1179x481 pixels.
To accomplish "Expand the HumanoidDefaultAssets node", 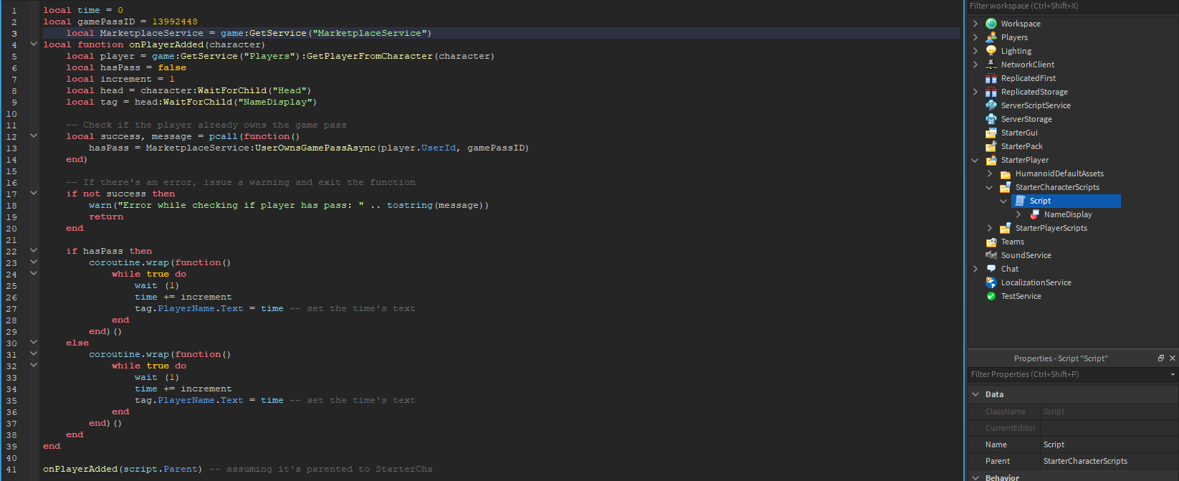I will [x=990, y=173].
